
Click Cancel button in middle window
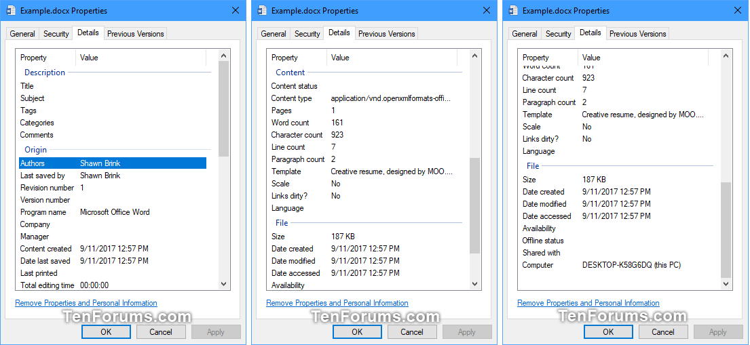pos(412,331)
